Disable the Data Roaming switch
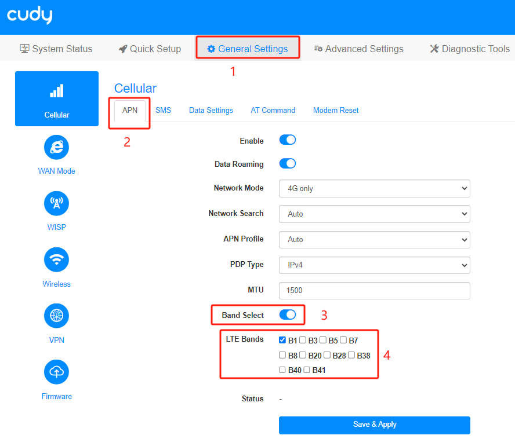Viewport: 515px width, 439px height. pos(288,163)
